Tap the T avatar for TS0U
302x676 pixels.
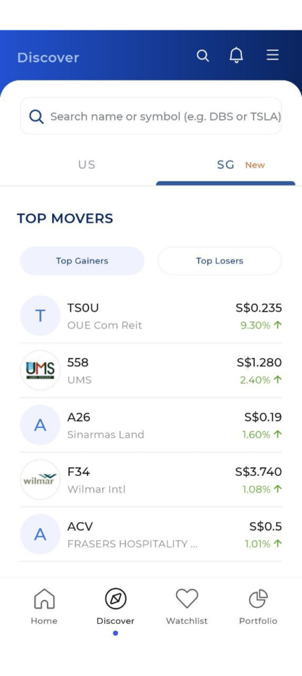tap(40, 316)
